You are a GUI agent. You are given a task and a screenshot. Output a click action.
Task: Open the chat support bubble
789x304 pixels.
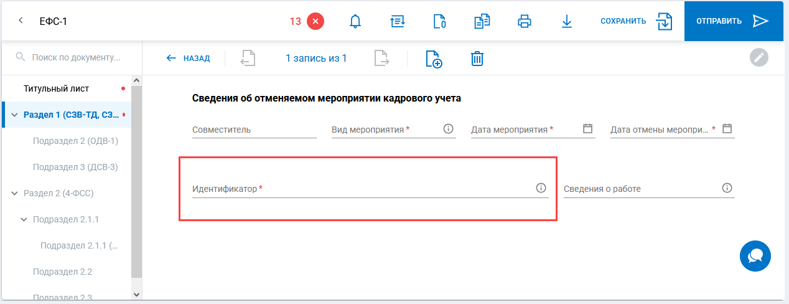(755, 256)
